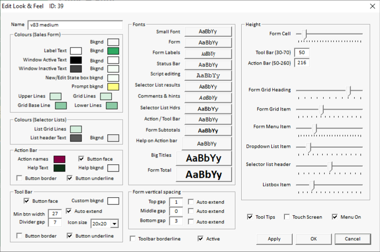Choose the Grid Base Line colour swatch
Image resolution: width=380 pixels, height=252 pixels.
click(x=61, y=106)
